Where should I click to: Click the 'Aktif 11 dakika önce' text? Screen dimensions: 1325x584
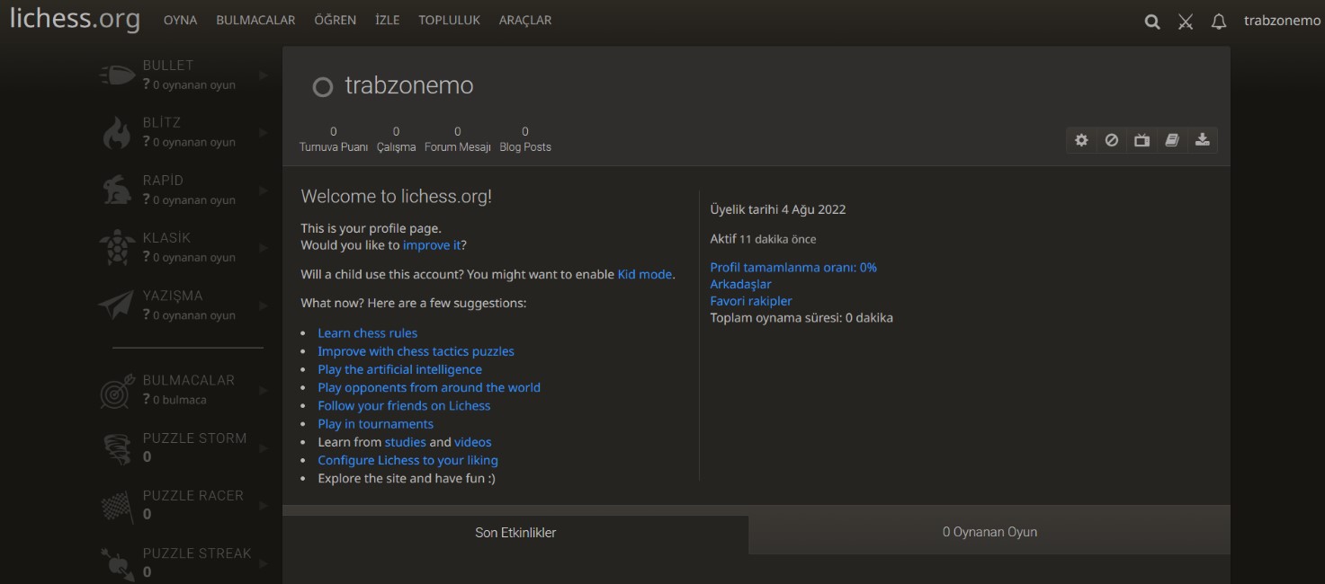pos(764,239)
